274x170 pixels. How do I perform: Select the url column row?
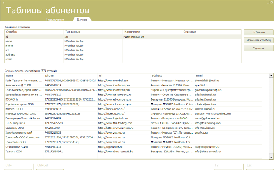click(123, 50)
